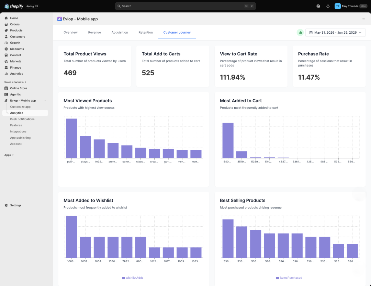Open Account in sidebar
Image resolution: width=371 pixels, height=286 pixels.
16,144
